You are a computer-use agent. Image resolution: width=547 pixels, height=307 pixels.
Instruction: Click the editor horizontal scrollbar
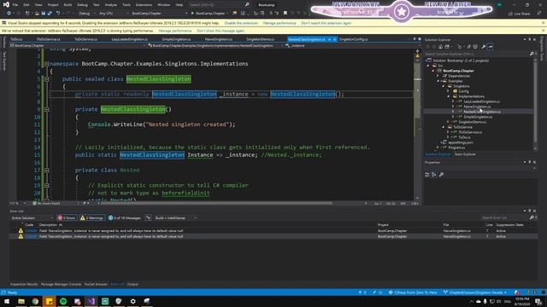coord(216,203)
